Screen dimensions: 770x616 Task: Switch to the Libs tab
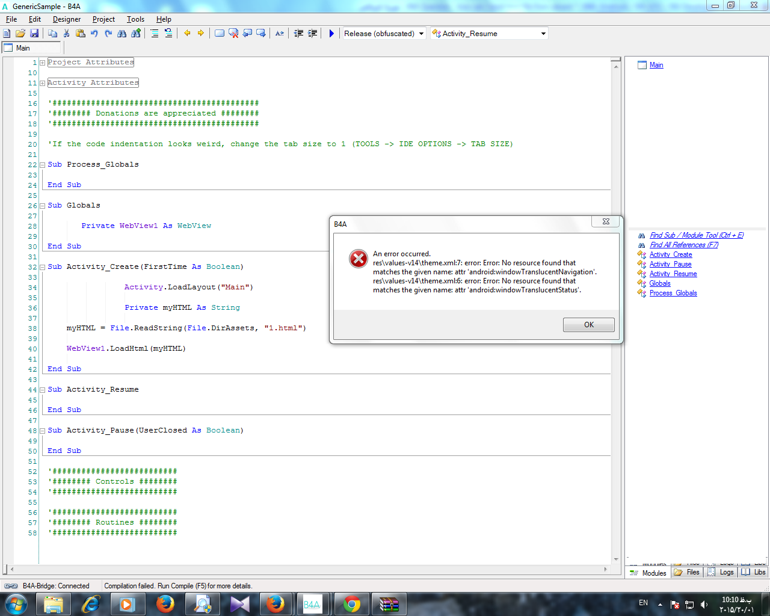[x=754, y=572]
